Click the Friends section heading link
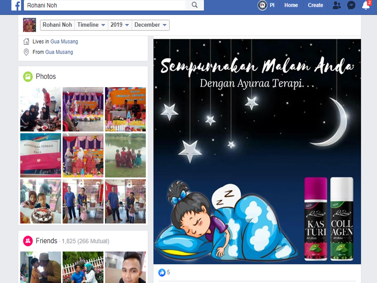This screenshot has width=377, height=283. pyautogui.click(x=46, y=241)
